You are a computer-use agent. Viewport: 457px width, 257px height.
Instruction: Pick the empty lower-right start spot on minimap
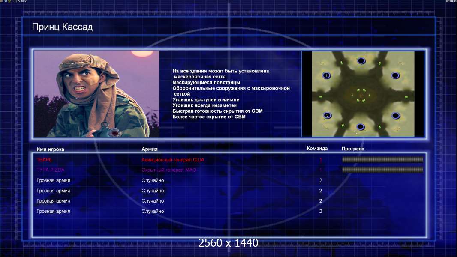click(x=396, y=116)
